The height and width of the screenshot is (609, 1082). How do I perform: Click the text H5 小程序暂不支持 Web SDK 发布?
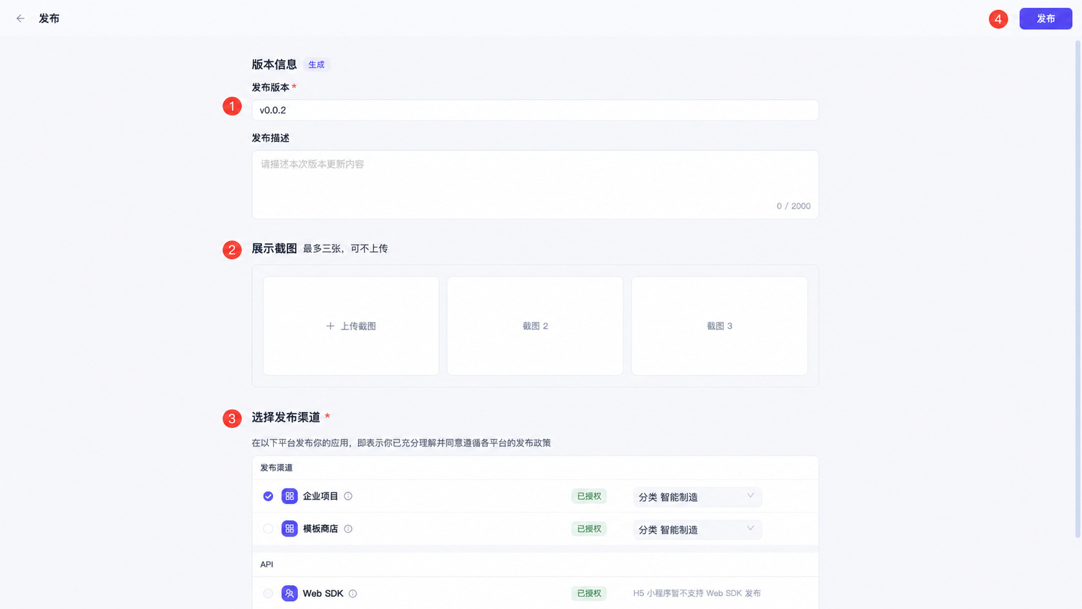(697, 593)
